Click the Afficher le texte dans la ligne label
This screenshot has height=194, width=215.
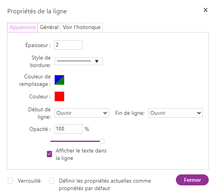(x=81, y=154)
